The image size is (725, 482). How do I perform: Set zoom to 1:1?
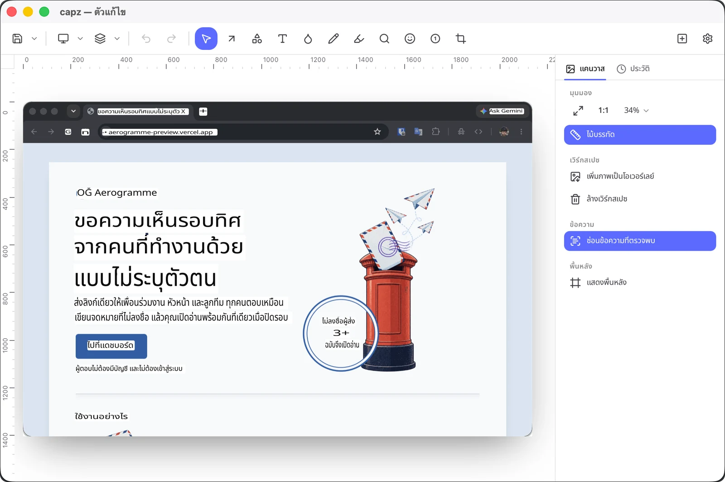click(x=603, y=111)
